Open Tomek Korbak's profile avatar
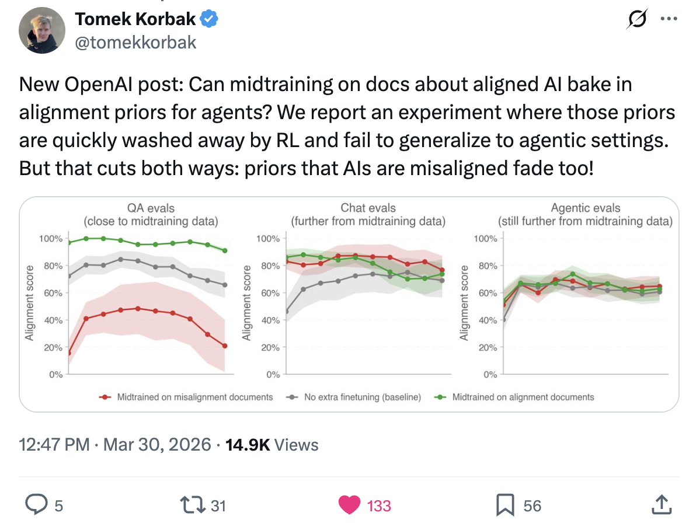The height and width of the screenshot is (523, 696). [41, 32]
